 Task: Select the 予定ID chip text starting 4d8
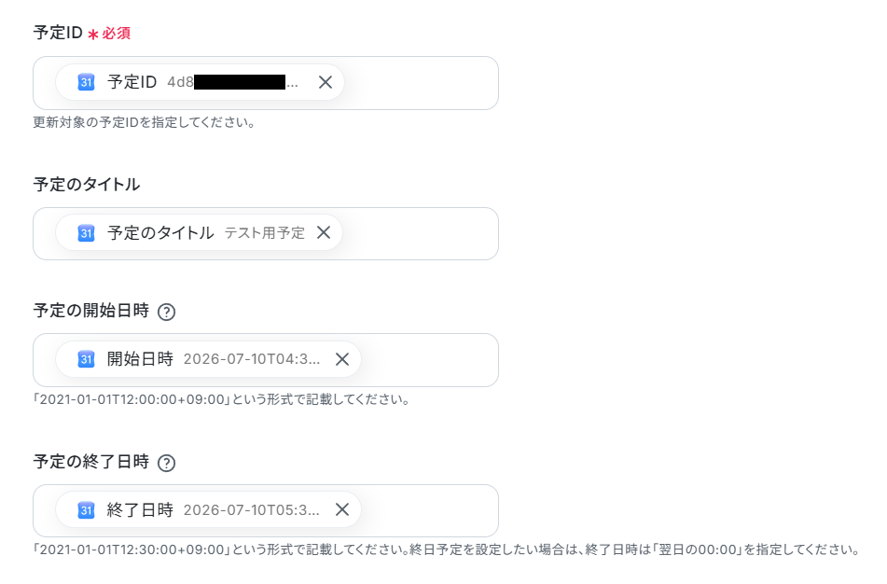point(232,83)
